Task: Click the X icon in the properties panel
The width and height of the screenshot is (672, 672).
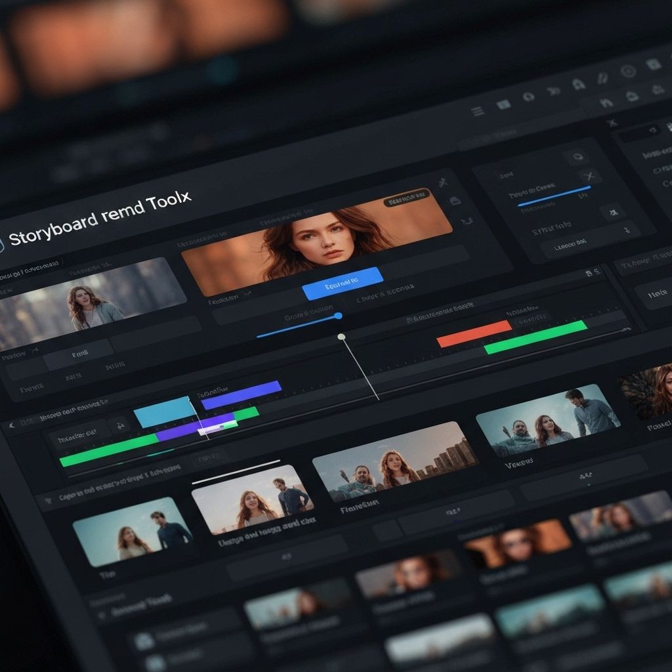Action: [591, 176]
